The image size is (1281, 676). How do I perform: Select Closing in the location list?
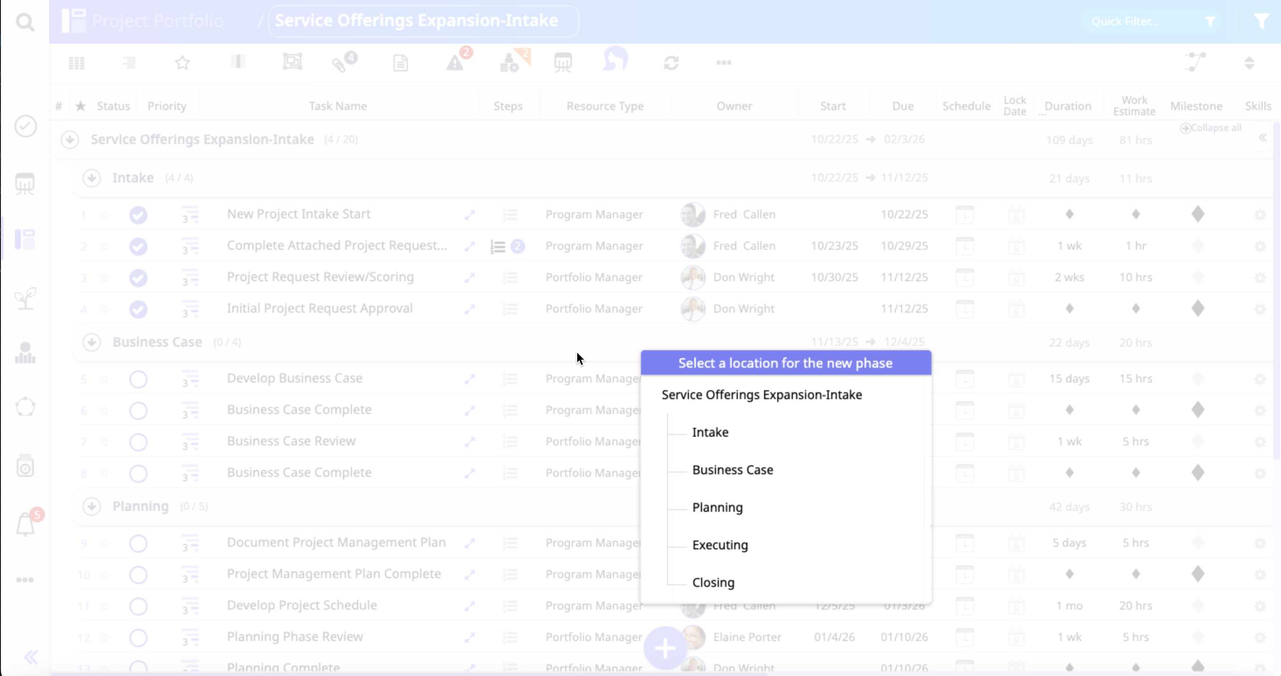click(x=713, y=583)
